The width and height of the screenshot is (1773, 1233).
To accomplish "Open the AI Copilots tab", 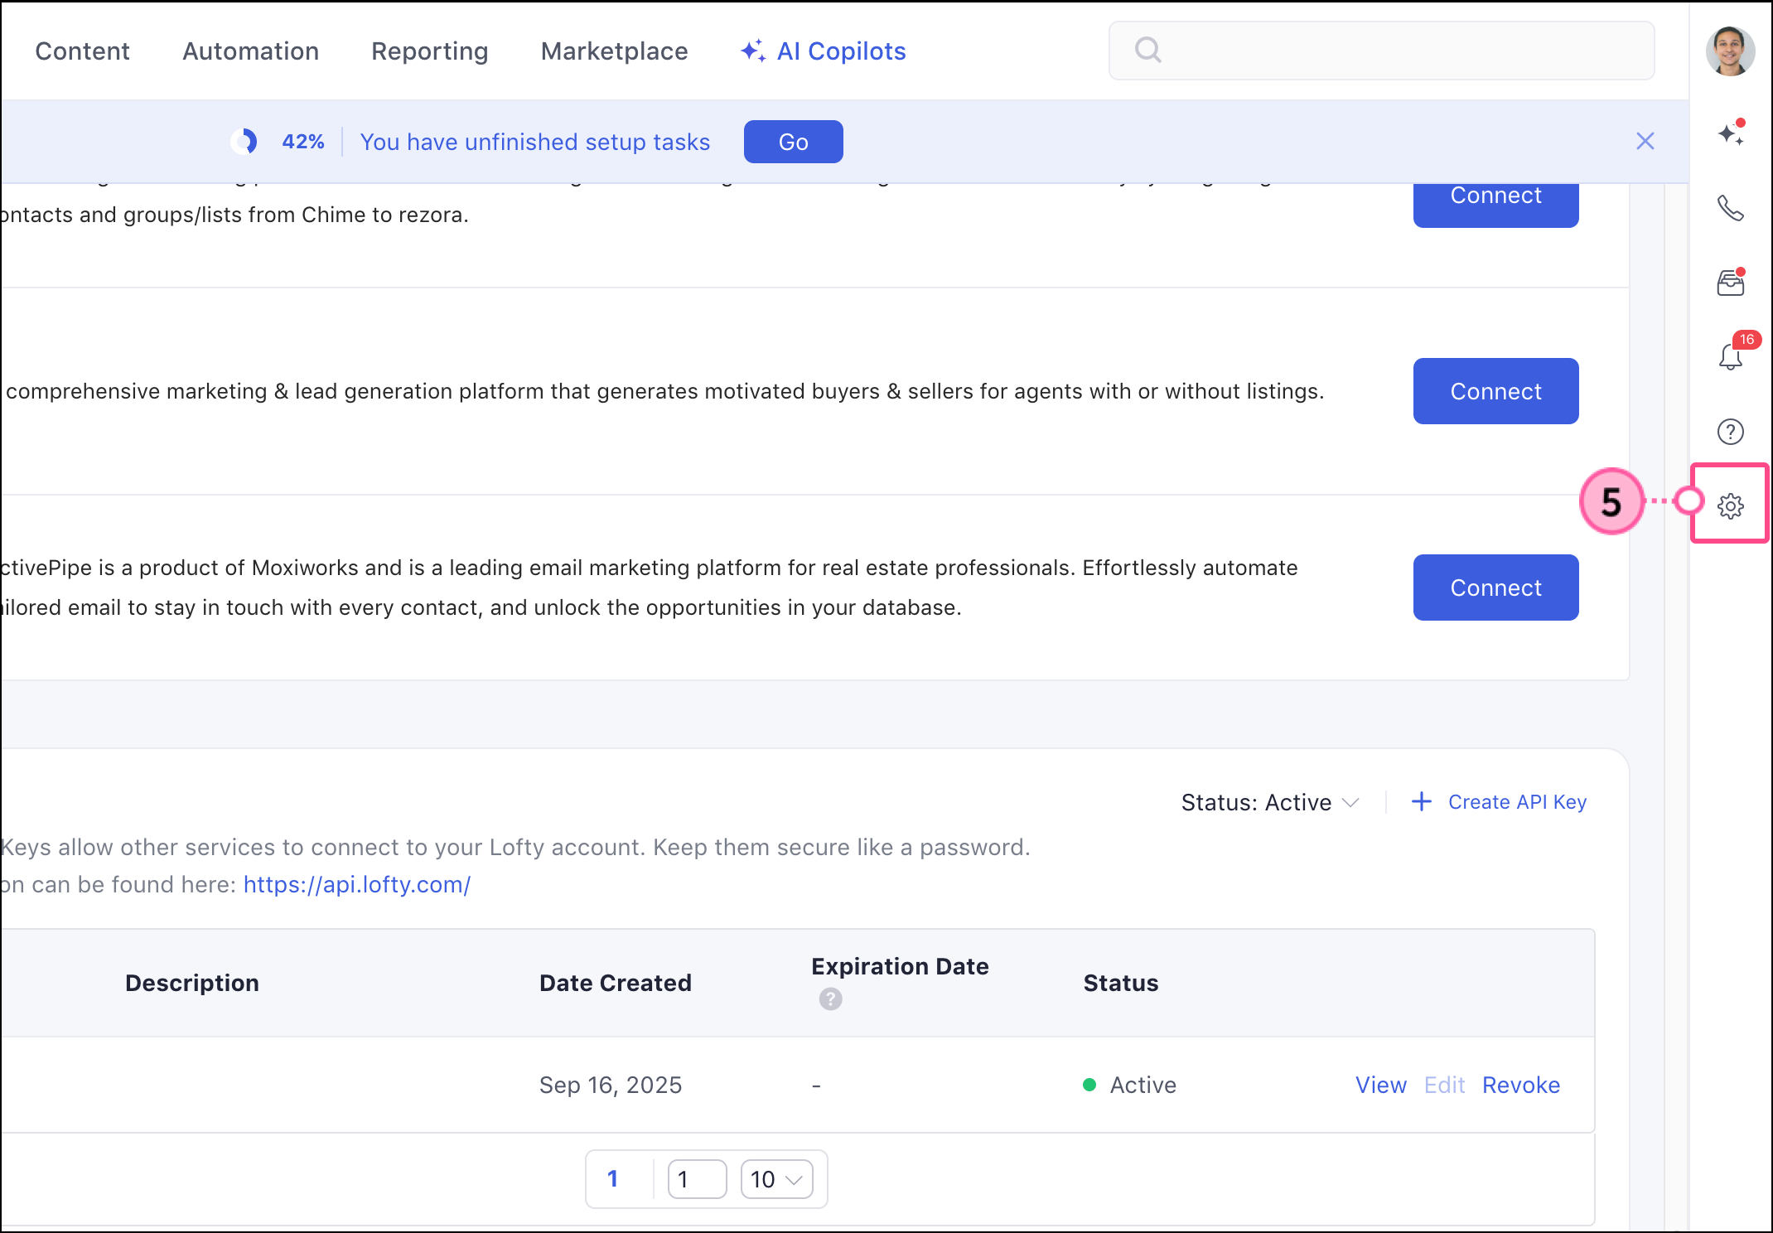I will (824, 51).
